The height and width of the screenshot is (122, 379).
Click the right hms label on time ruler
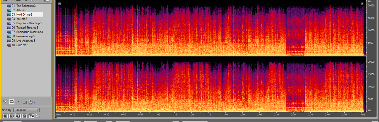click(363, 114)
